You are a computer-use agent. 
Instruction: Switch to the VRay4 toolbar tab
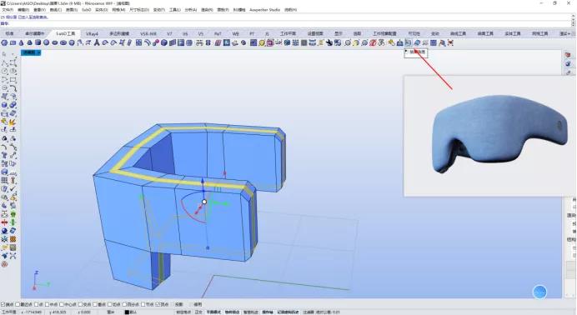92,33
